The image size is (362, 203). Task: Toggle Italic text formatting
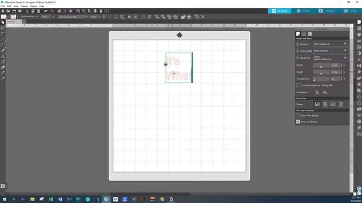pos(110,17)
